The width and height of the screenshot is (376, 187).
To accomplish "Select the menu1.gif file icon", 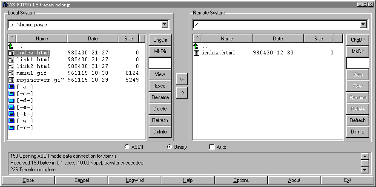I will pos(11,73).
